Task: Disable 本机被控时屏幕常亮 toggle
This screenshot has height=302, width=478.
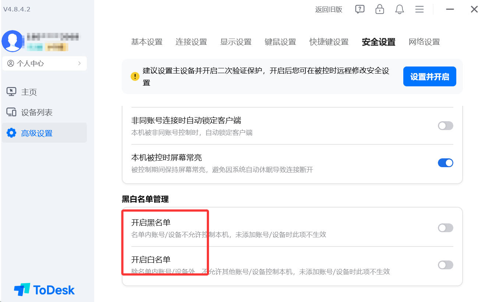Action: point(445,163)
